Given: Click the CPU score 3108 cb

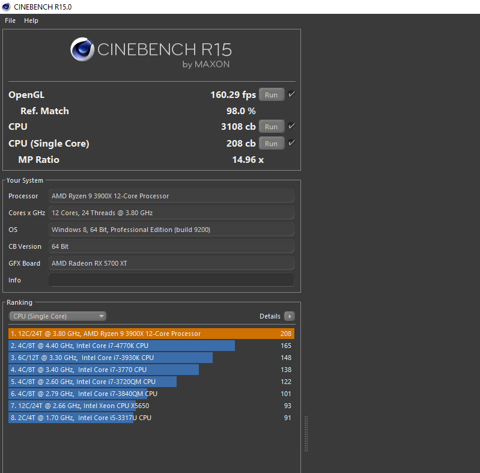Looking at the screenshot, I should (x=238, y=127).
